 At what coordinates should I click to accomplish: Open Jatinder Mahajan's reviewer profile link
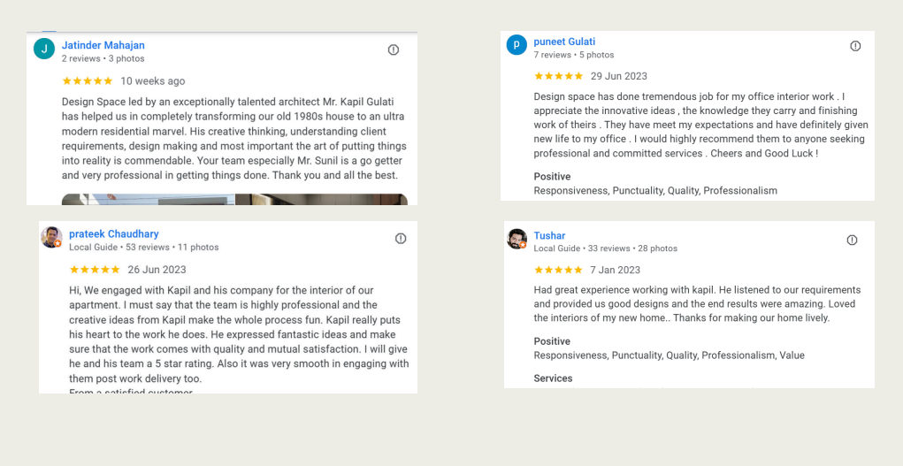pyautogui.click(x=103, y=45)
